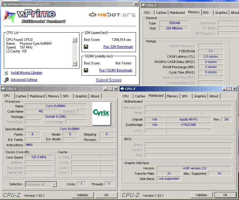
Task: Click the hwbot.org logo
Action: point(112,15)
